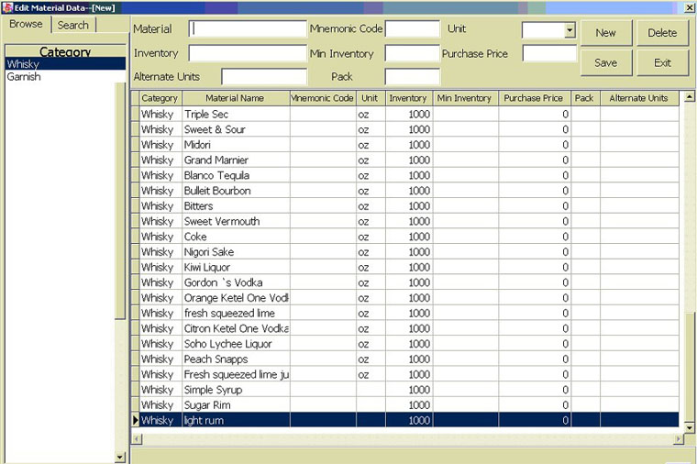This screenshot has height=464, width=697.
Task: Select Whisky in the Category list
Action: pyautogui.click(x=65, y=64)
